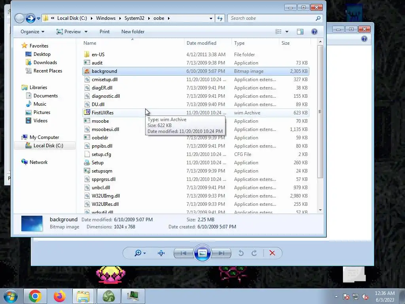The width and height of the screenshot is (405, 304).
Task: Sort by Date modified column header
Action: click(208, 43)
